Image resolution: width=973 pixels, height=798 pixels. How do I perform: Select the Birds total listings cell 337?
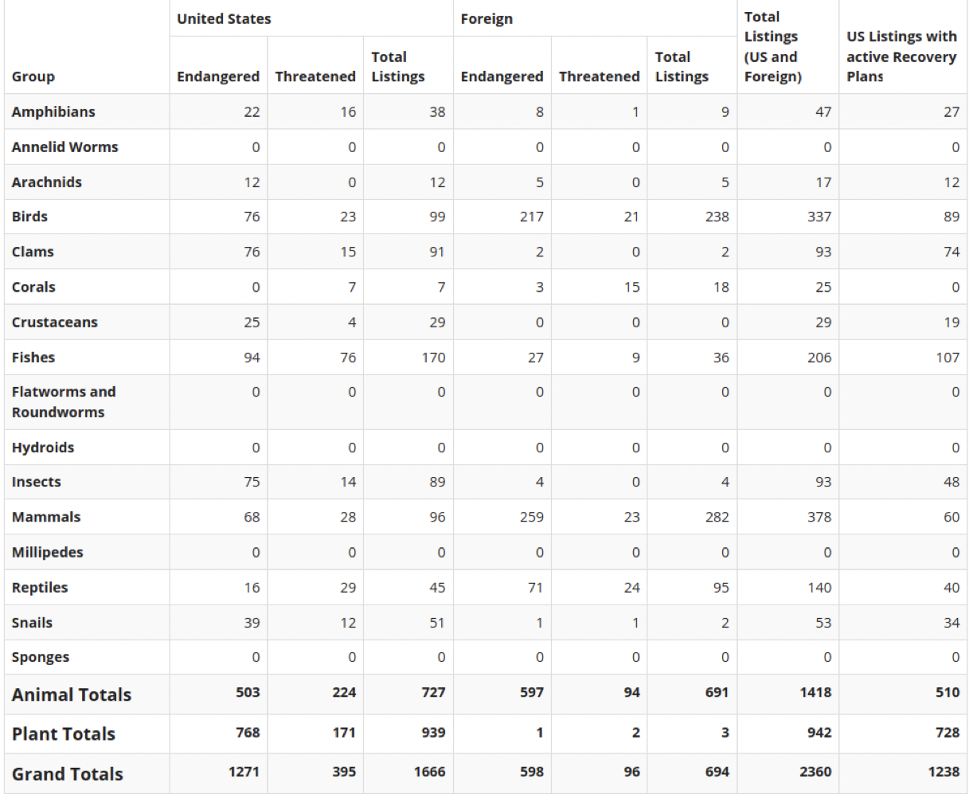pos(819,217)
